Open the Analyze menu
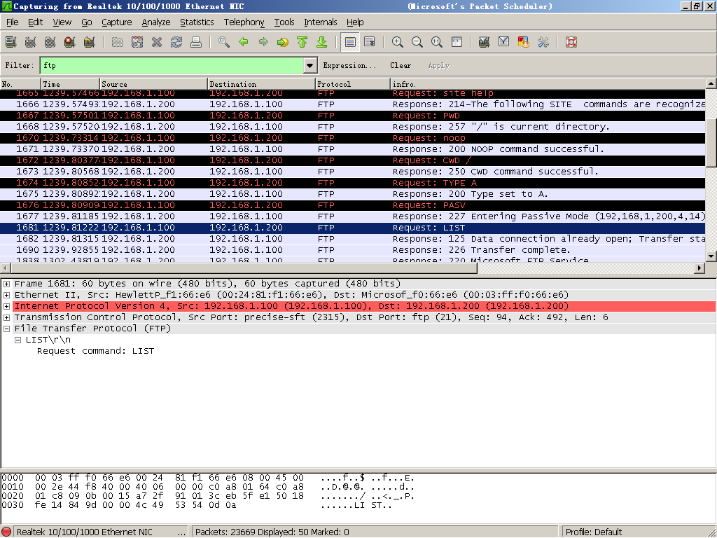717x538 pixels. (156, 22)
